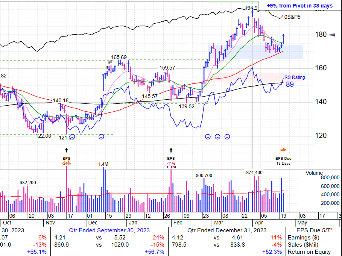Select the 'Qtr Ended September 30, 2023' header
Image resolution: width=342 pixels, height=256 pixels.
tap(110, 230)
